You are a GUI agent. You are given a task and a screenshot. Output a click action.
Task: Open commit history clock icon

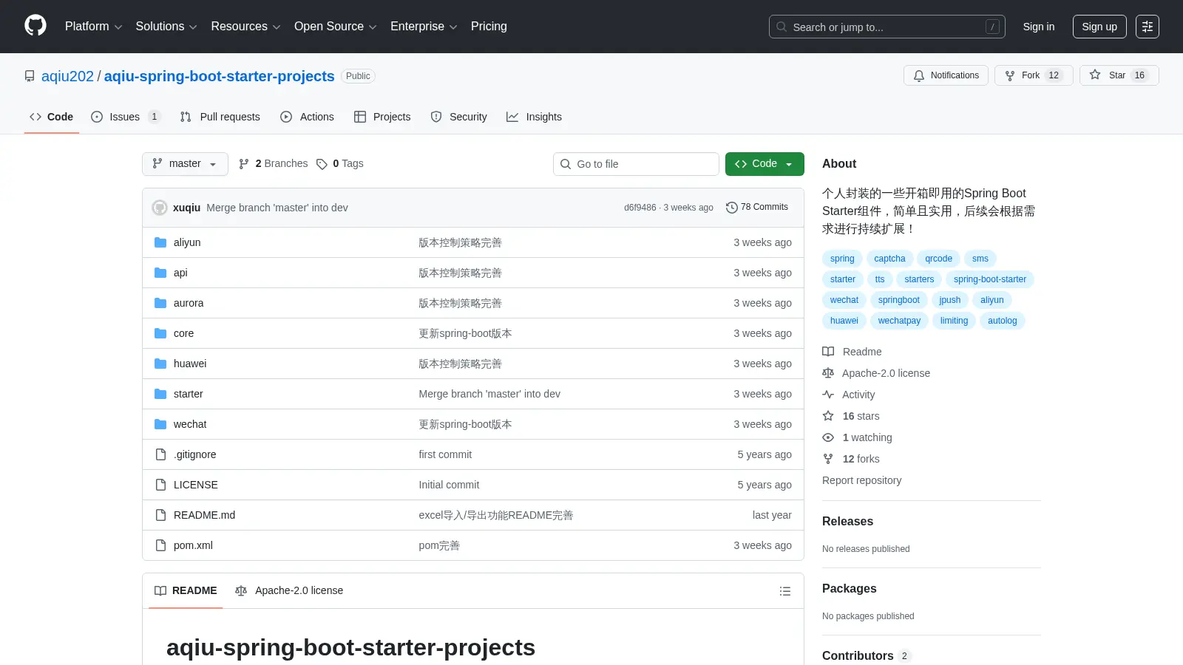click(x=732, y=208)
